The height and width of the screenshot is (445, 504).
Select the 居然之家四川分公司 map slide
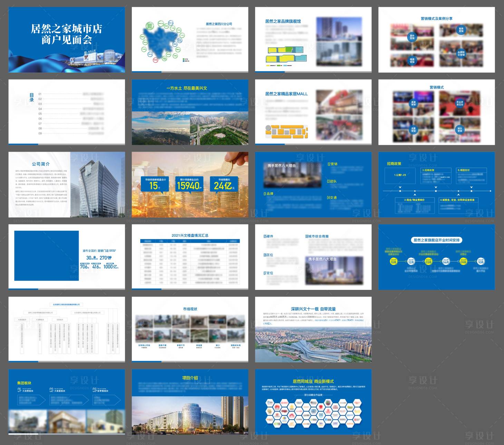point(190,40)
